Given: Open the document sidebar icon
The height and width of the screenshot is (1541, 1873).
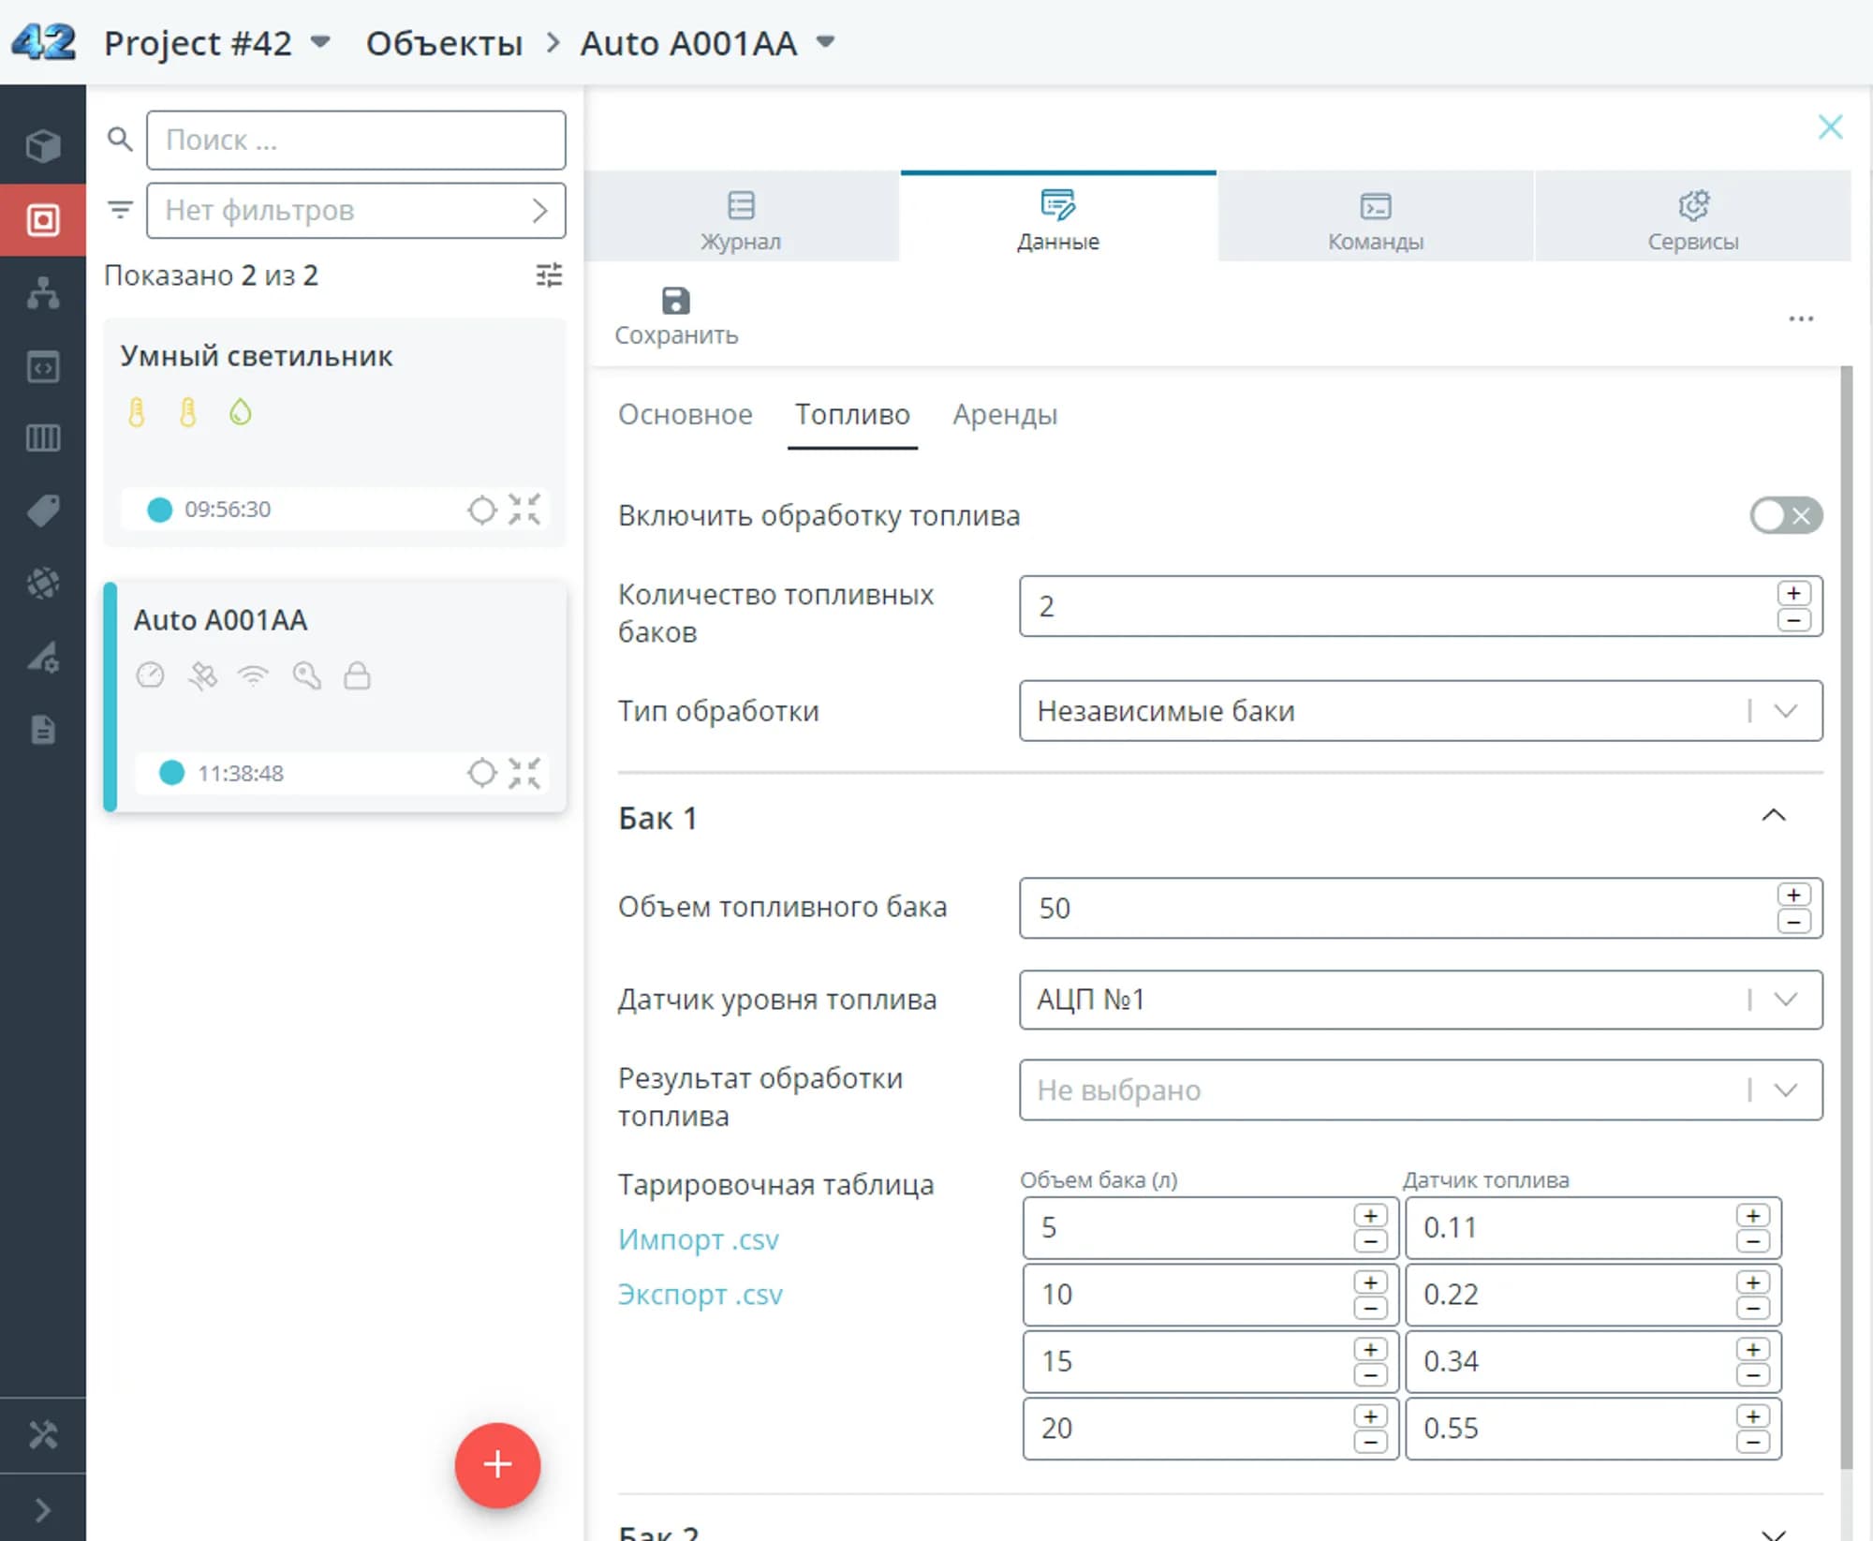Looking at the screenshot, I should [43, 730].
